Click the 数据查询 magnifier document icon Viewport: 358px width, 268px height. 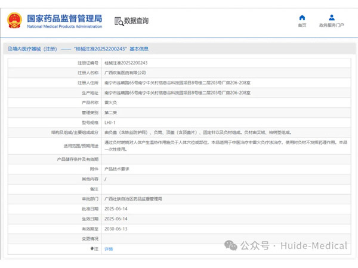point(118,21)
